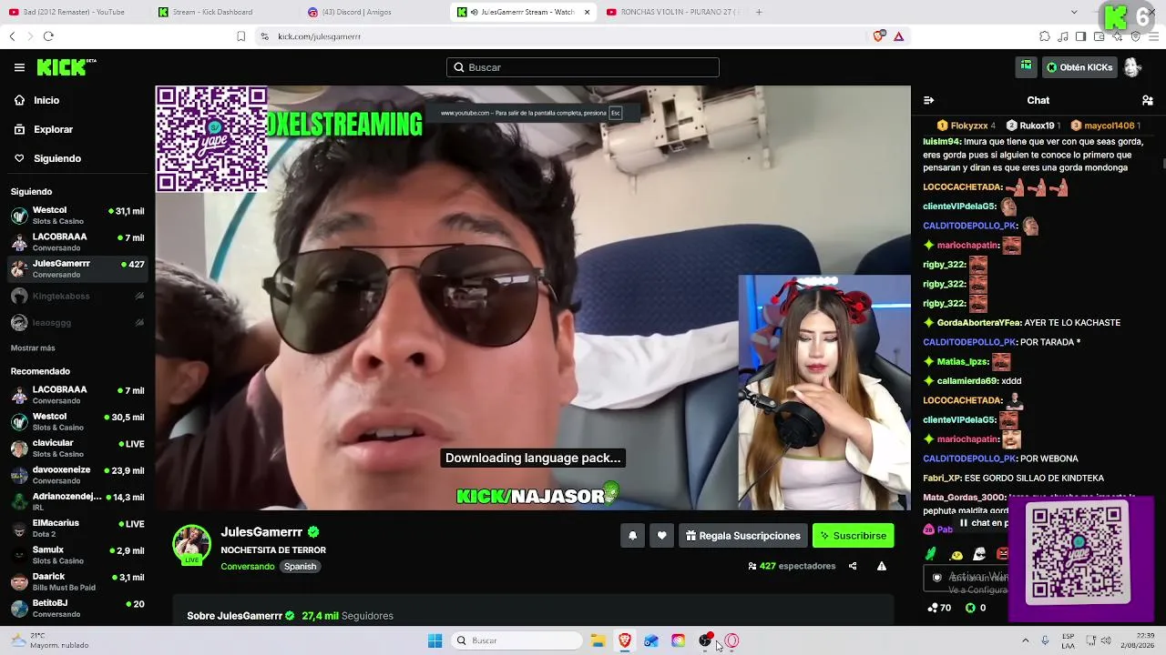Open the chat points balance showing 70
The height and width of the screenshot is (655, 1166).
click(x=938, y=608)
